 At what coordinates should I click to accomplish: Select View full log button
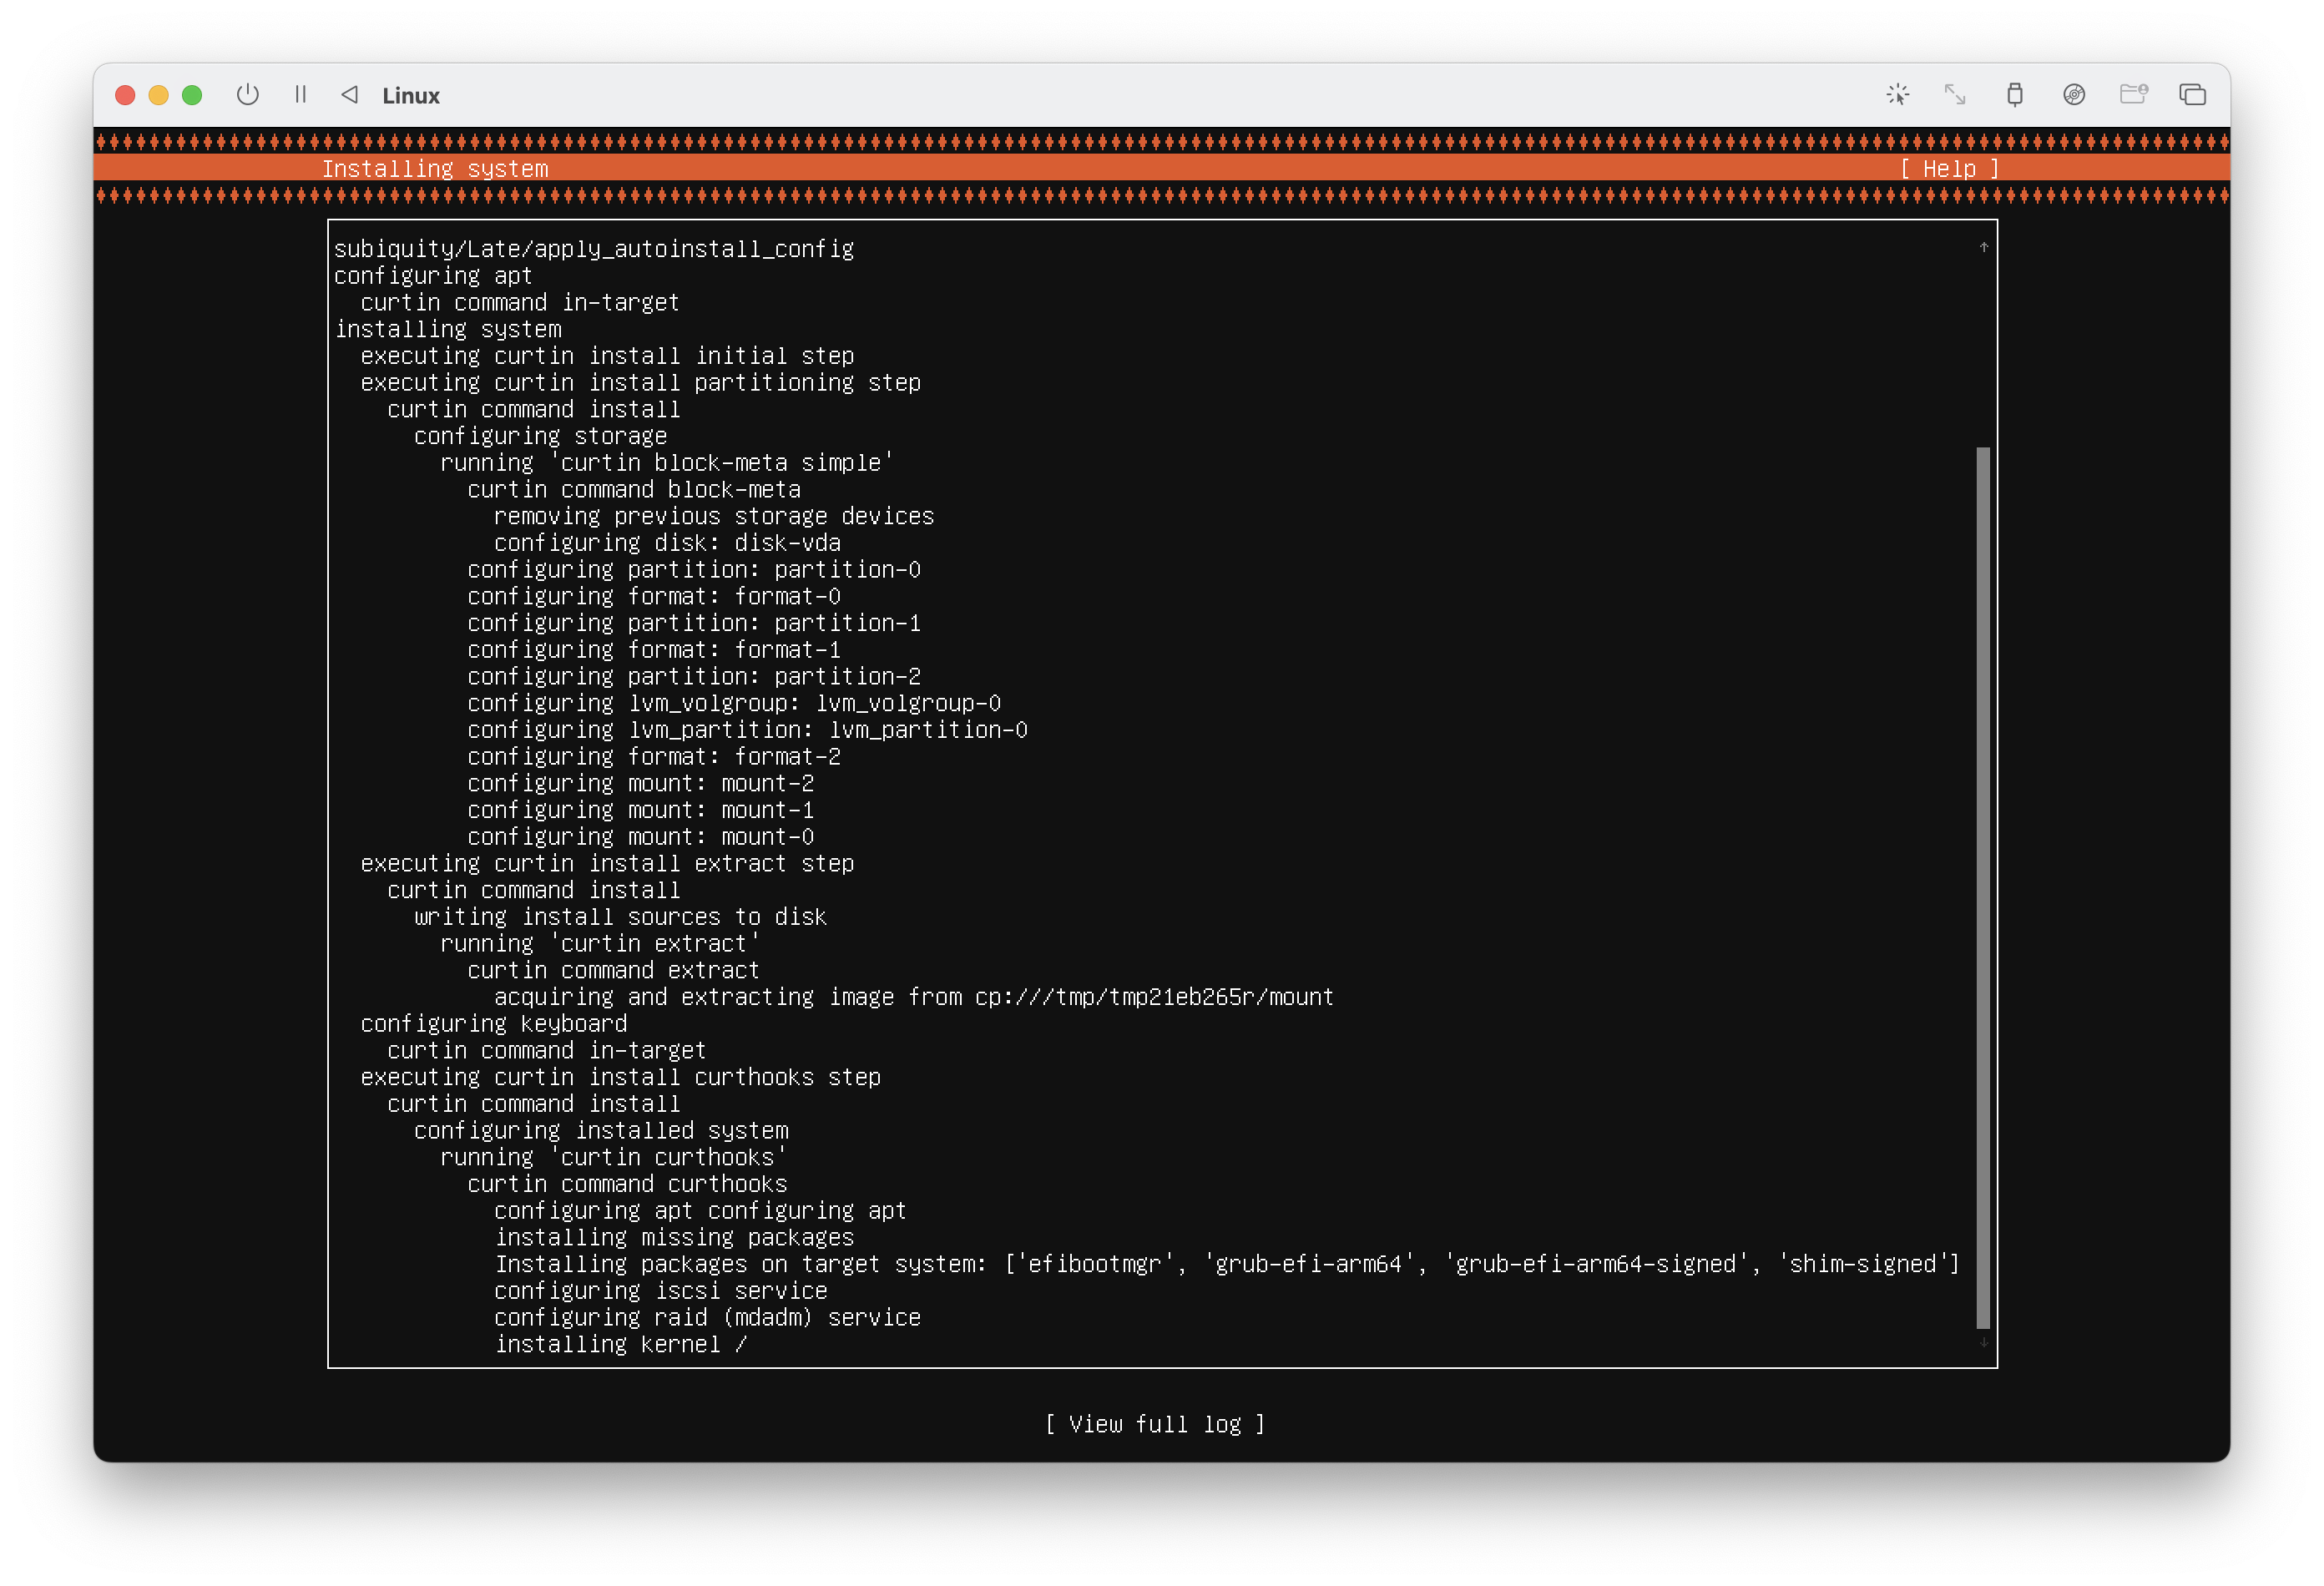(x=1155, y=1424)
